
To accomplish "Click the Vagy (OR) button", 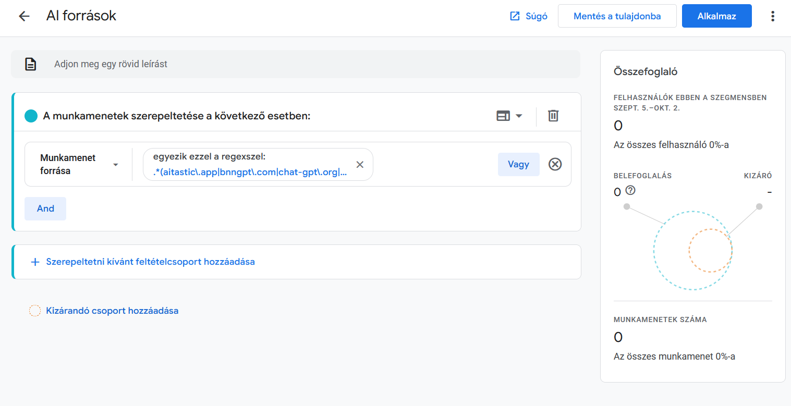I will coord(518,165).
